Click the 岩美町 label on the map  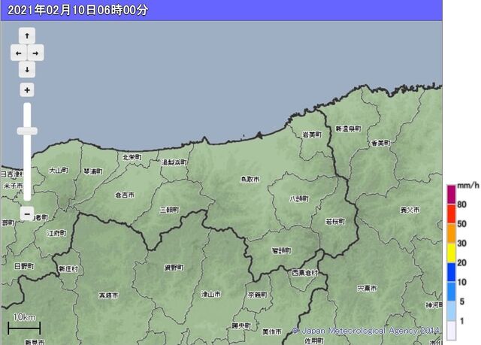pyautogui.click(x=313, y=135)
